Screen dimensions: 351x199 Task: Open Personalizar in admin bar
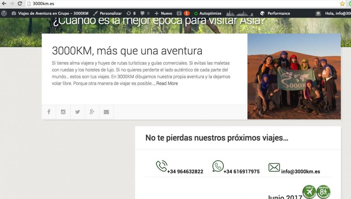point(108,13)
